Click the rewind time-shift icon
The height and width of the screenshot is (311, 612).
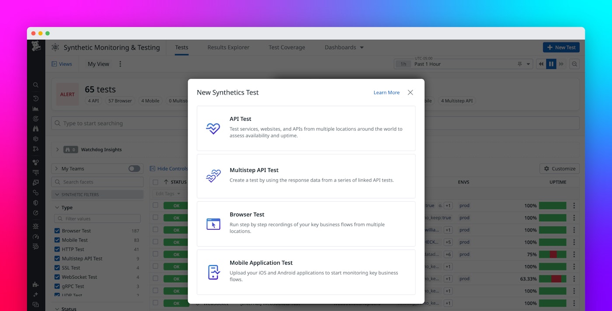(541, 63)
